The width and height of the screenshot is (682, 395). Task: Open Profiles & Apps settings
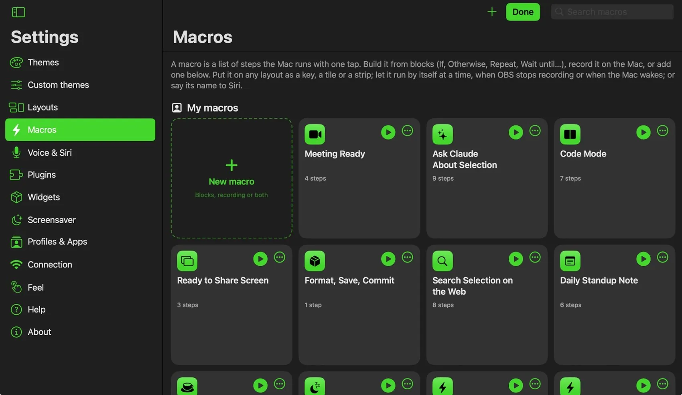[x=80, y=242]
